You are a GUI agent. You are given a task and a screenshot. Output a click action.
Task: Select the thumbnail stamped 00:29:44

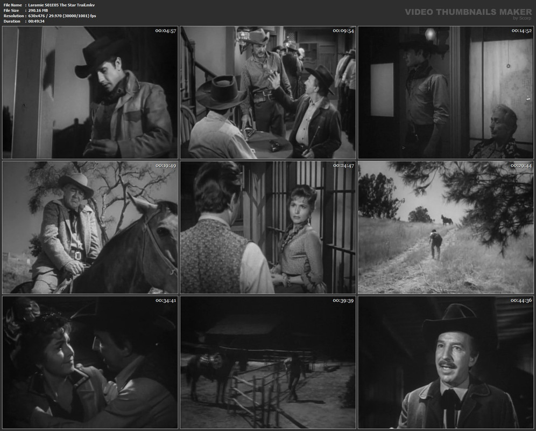(446, 227)
